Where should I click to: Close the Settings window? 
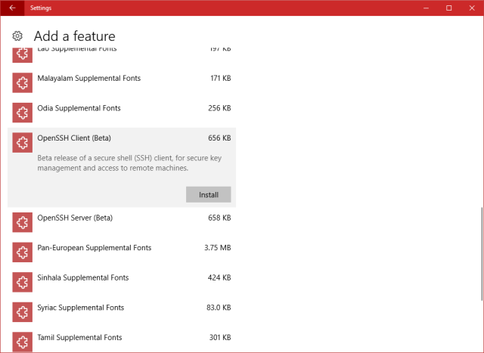point(472,8)
